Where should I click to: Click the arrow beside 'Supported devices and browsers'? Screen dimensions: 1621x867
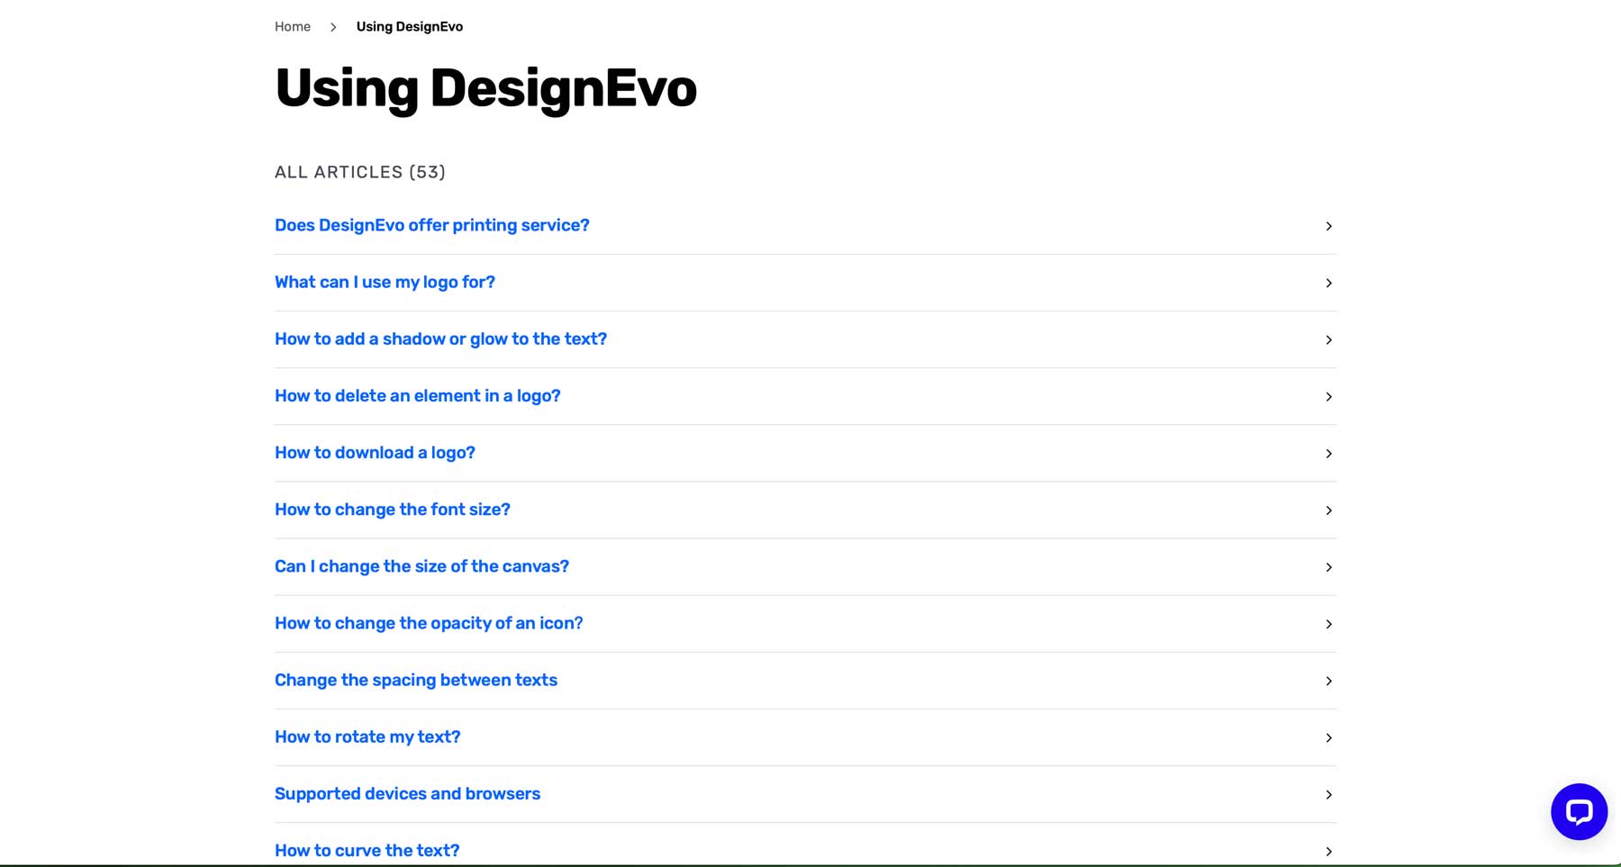[1328, 795]
